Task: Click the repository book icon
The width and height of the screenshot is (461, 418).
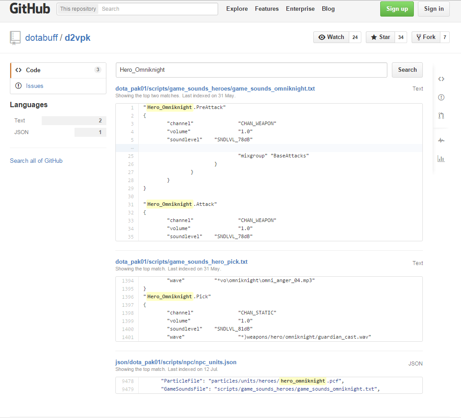Action: tap(15, 38)
